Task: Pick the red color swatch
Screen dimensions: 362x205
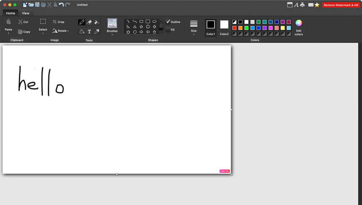Action: click(234, 28)
